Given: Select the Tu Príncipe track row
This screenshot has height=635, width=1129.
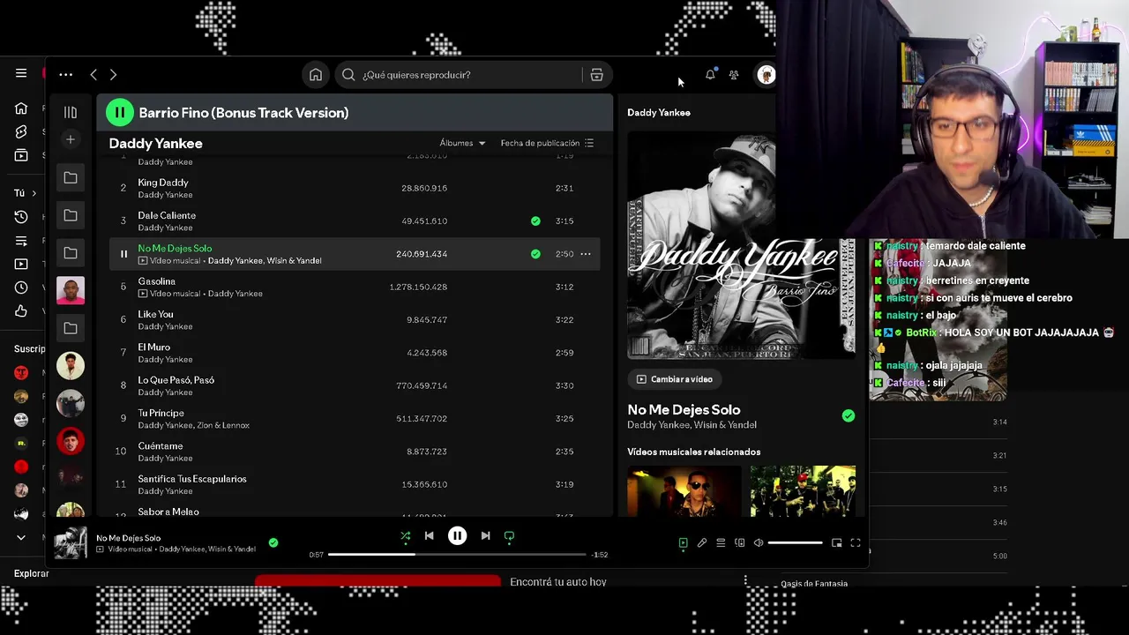Looking at the screenshot, I should (x=355, y=419).
